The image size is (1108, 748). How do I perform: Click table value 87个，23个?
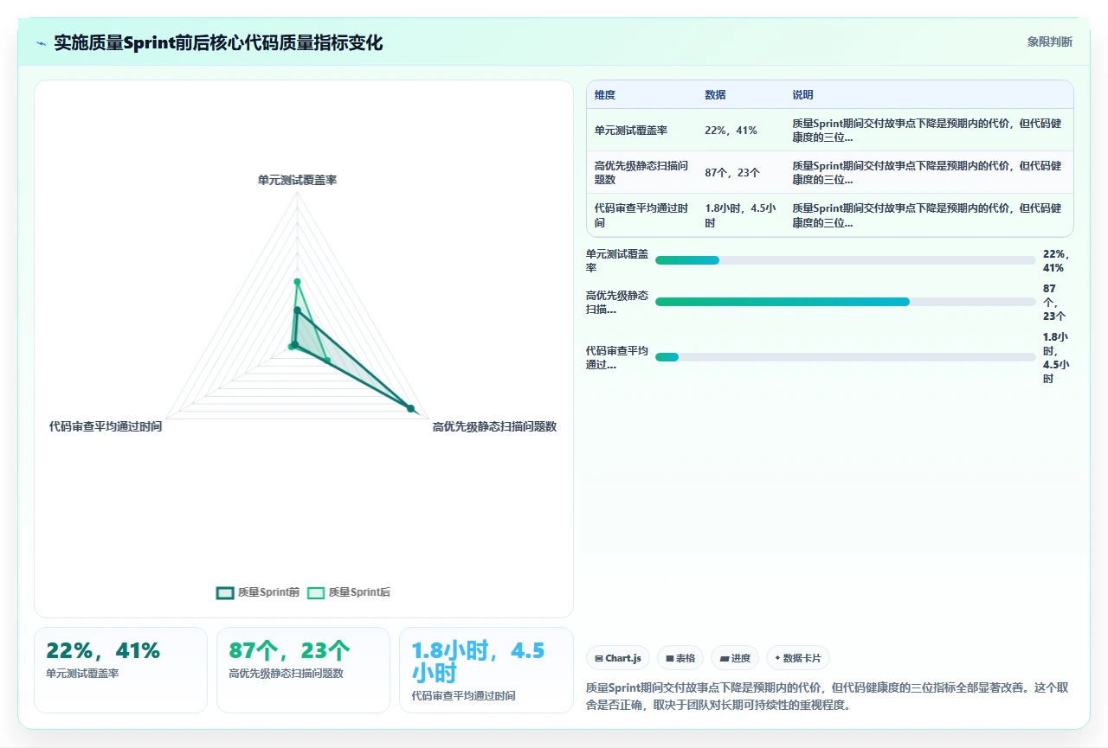coord(732,173)
